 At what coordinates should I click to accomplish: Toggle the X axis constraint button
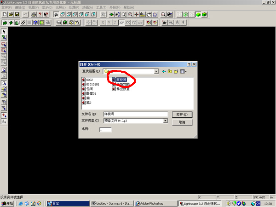pos(103,23)
